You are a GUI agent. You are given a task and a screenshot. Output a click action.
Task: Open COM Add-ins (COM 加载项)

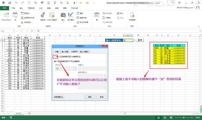tap(52, 16)
